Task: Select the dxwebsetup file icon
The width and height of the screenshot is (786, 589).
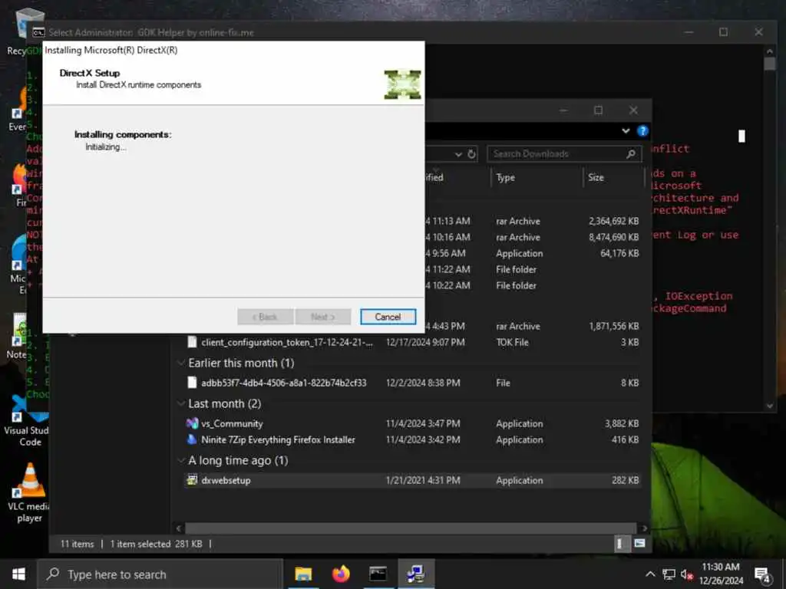Action: point(191,480)
